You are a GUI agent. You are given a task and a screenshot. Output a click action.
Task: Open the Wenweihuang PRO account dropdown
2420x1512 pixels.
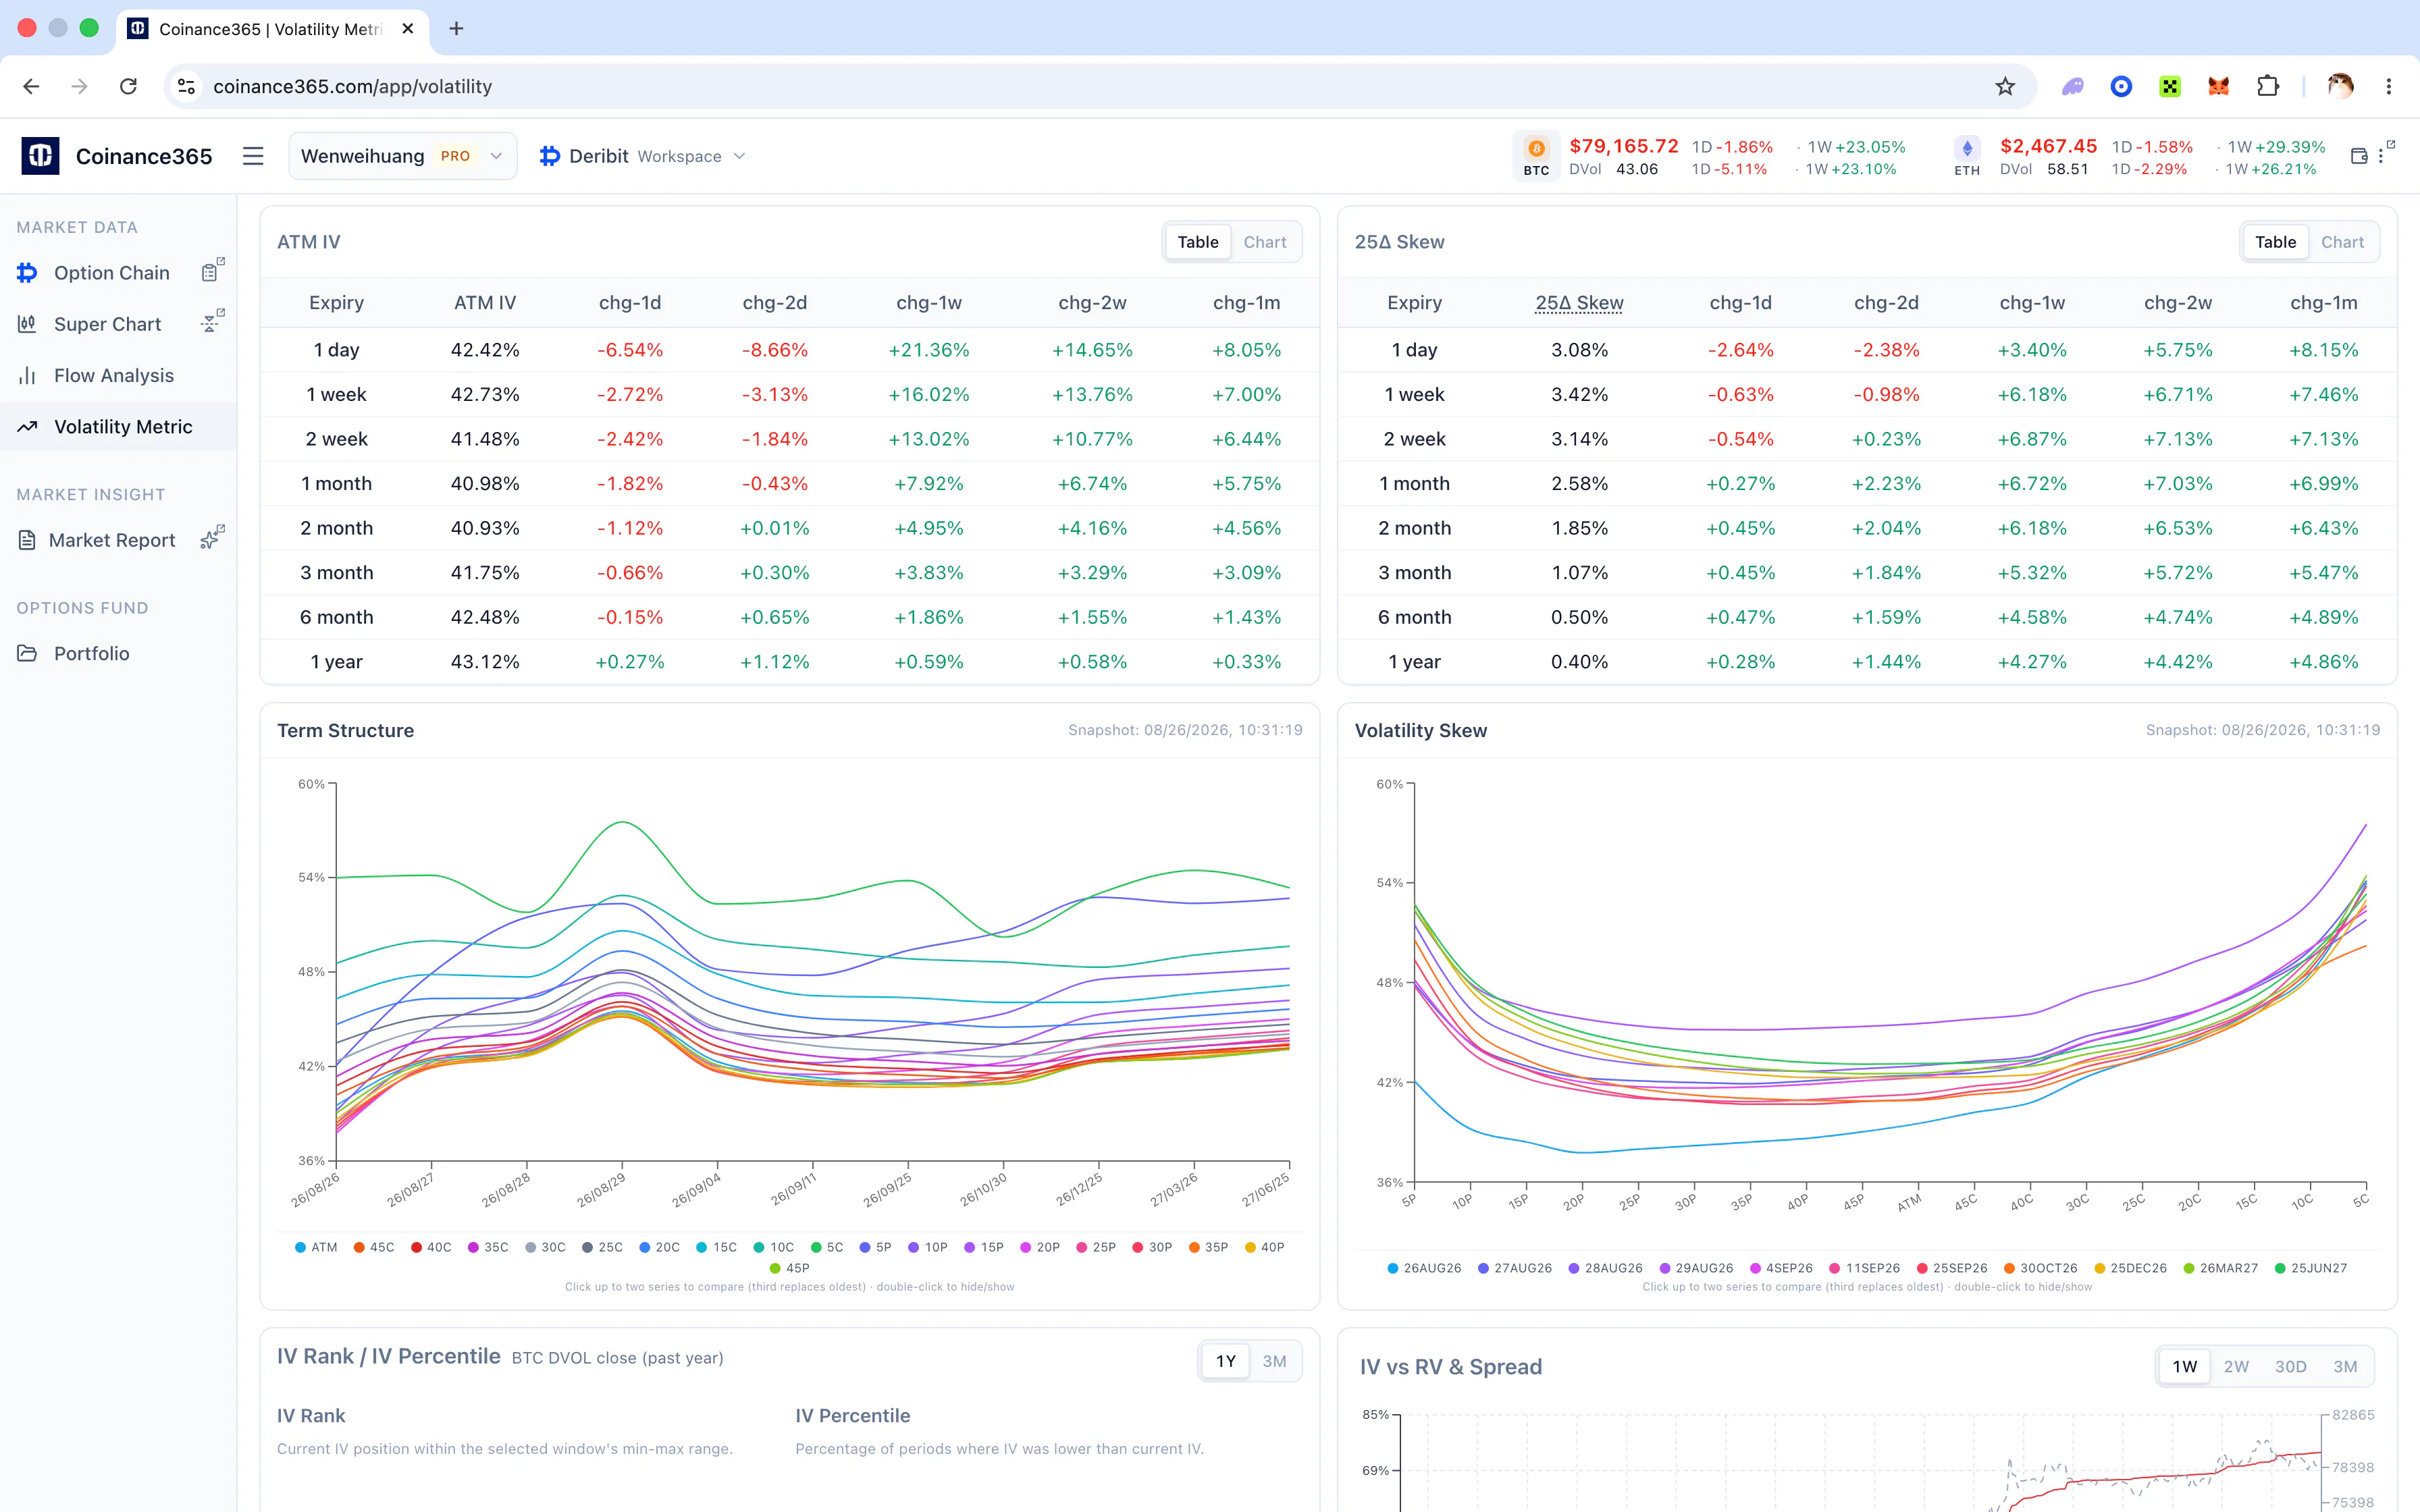(x=403, y=156)
